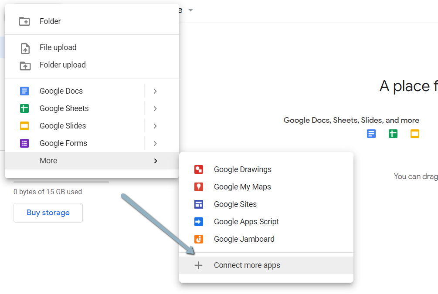Viewport: 438px width, 294px height.
Task: Click the Google Apps Script arrow icon
Action: [199, 221]
